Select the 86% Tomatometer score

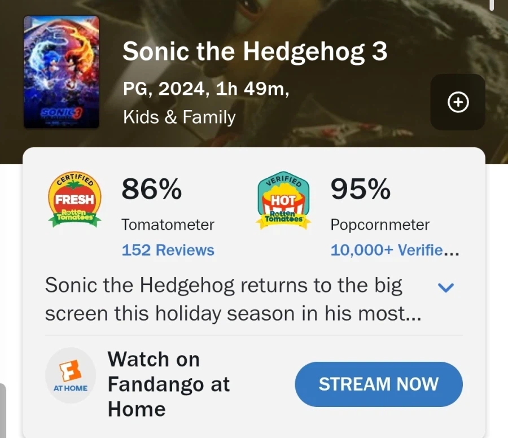tap(151, 189)
